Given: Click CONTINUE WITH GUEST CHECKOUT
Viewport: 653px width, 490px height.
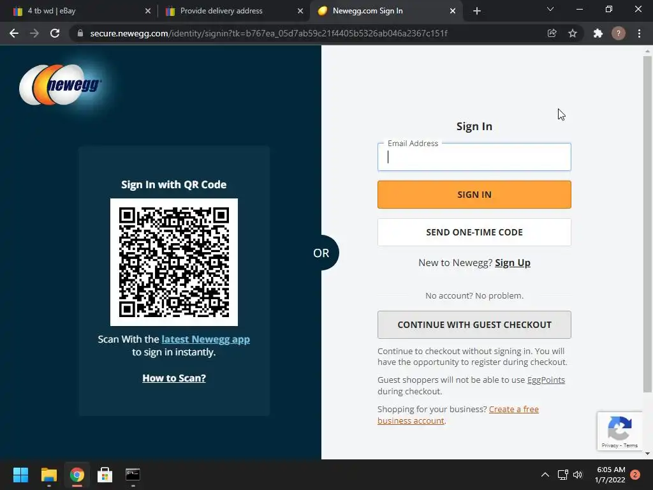Looking at the screenshot, I should click(474, 325).
